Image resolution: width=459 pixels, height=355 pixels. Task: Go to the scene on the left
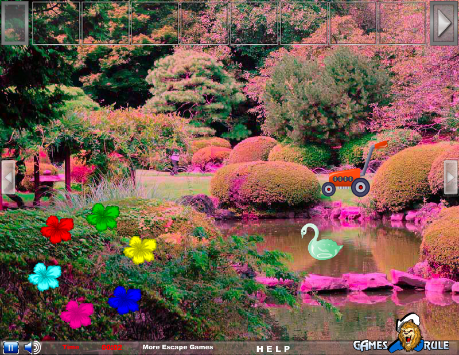[x=8, y=177]
